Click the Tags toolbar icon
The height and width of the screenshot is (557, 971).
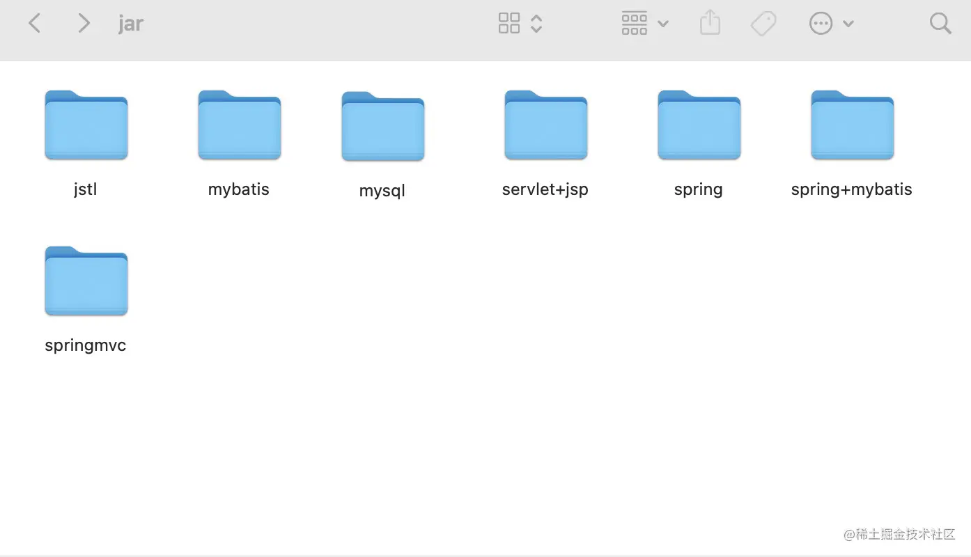pyautogui.click(x=763, y=24)
